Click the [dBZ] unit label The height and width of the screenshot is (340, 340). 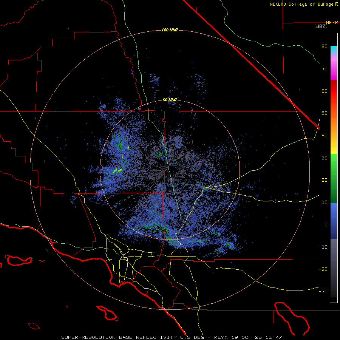(321, 26)
